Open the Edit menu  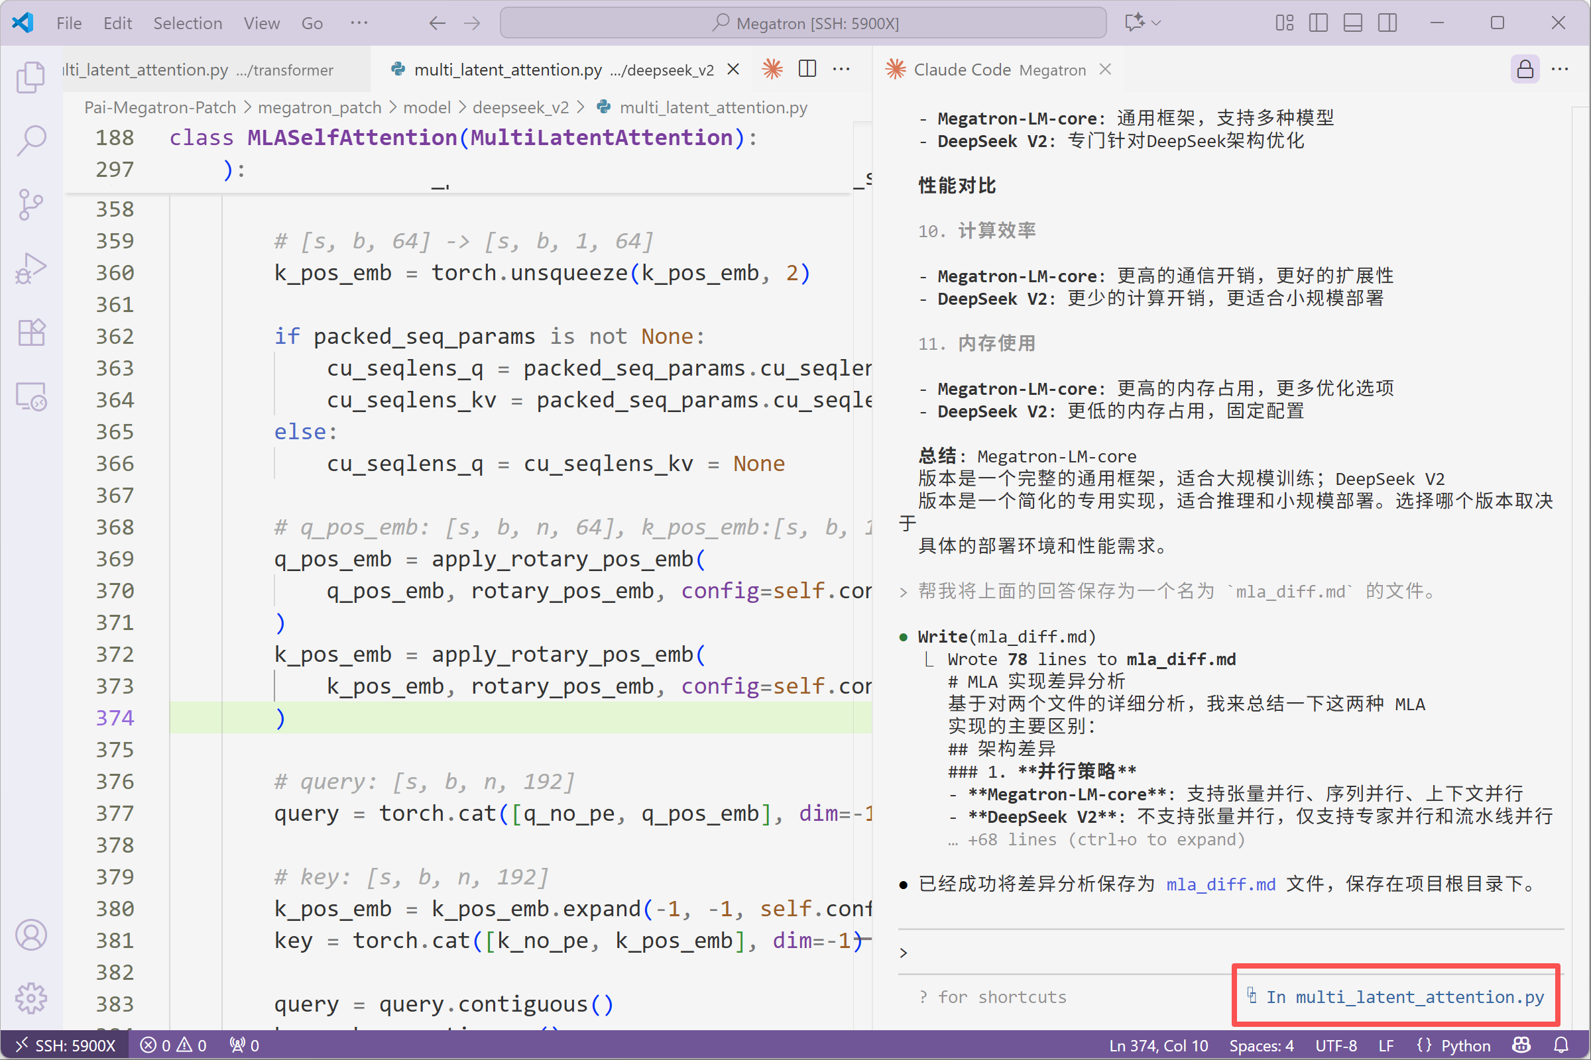(x=117, y=23)
